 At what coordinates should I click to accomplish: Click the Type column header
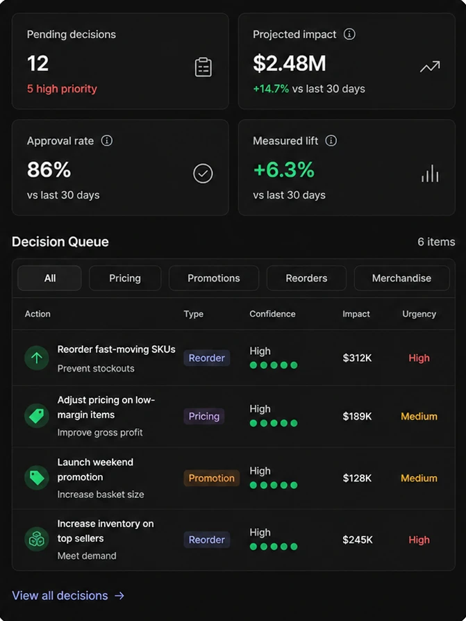point(194,314)
